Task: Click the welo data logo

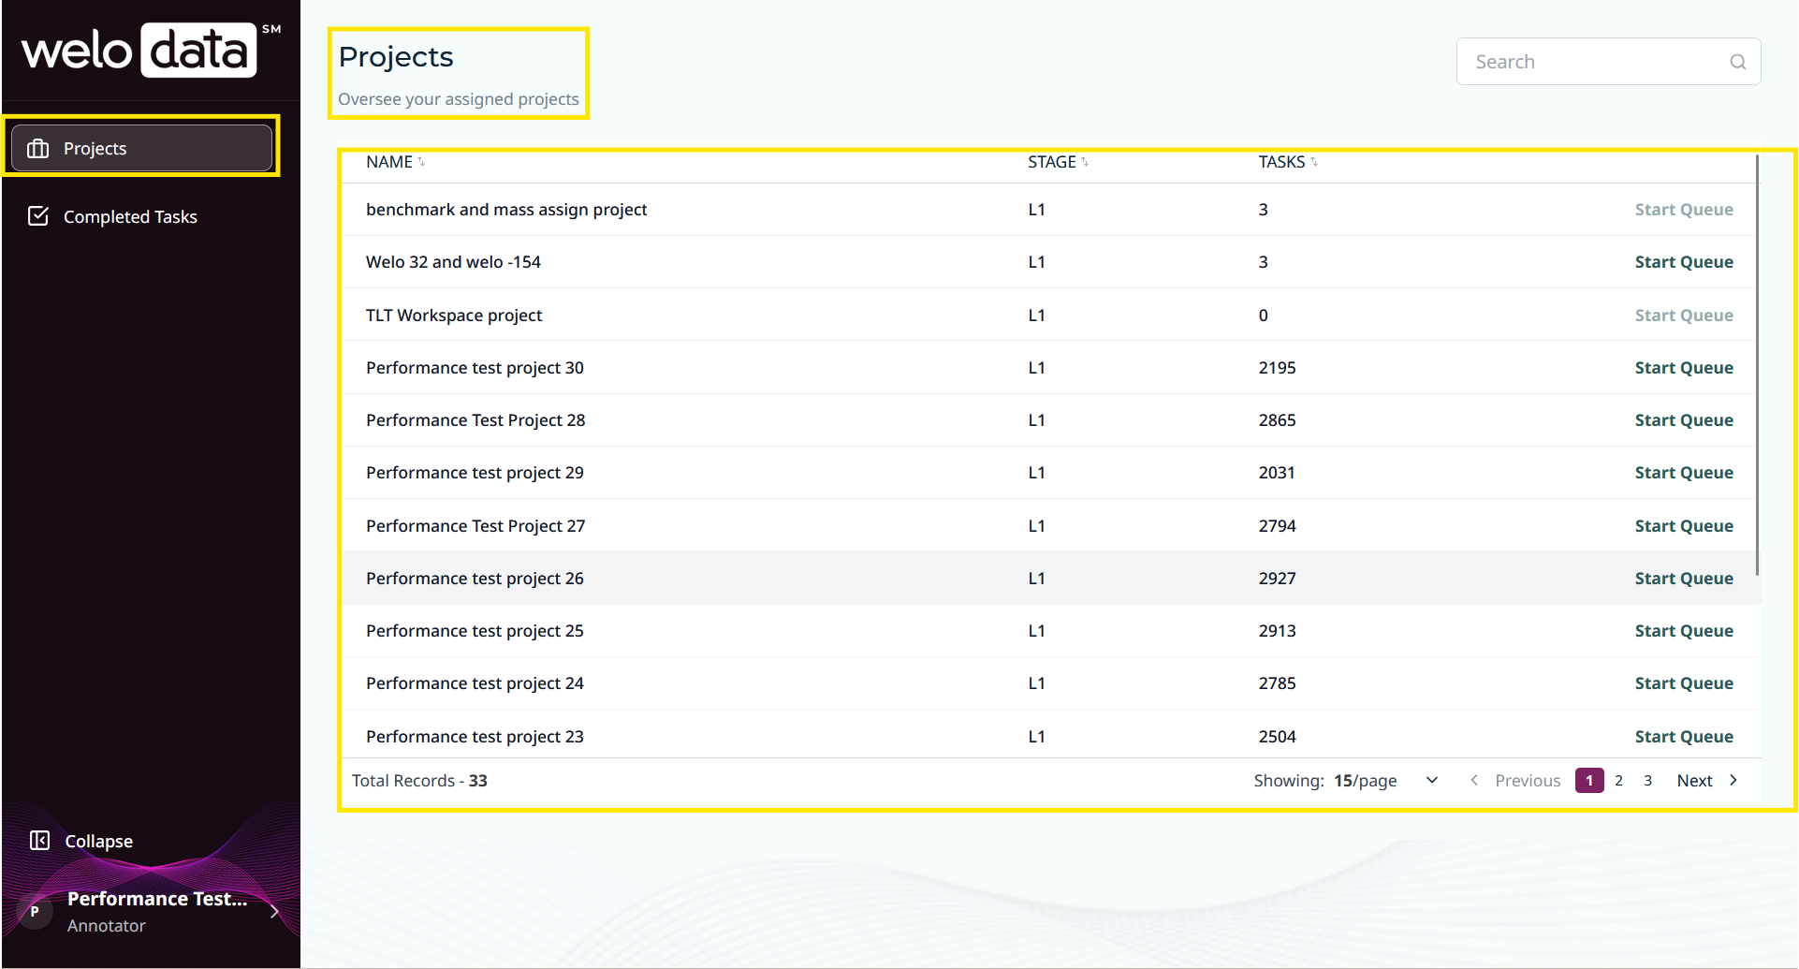Action: tap(151, 50)
